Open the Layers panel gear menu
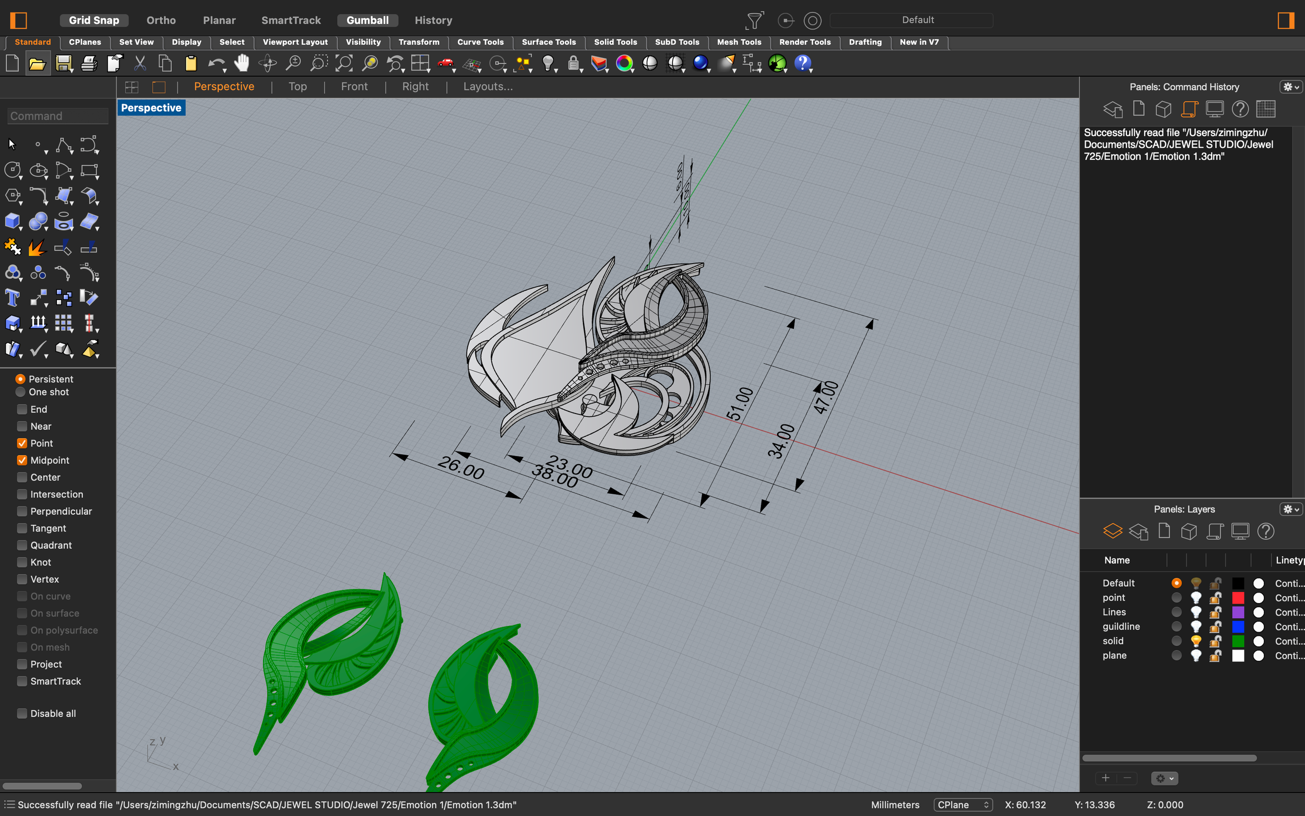Image resolution: width=1305 pixels, height=816 pixels. pyautogui.click(x=1290, y=509)
